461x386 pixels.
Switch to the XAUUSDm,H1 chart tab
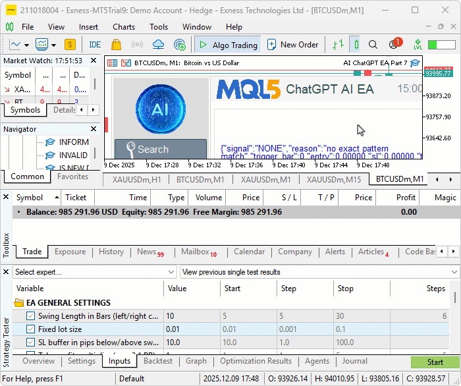point(136,180)
